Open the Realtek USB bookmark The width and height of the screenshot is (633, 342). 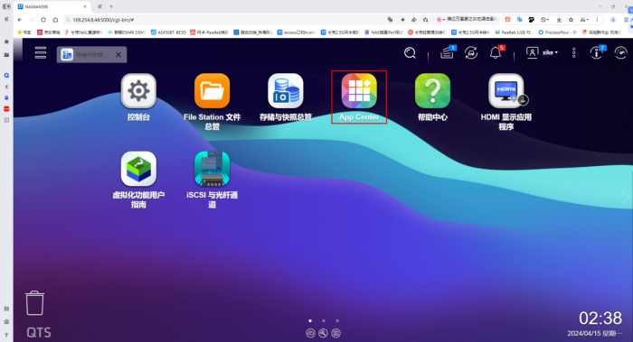513,32
